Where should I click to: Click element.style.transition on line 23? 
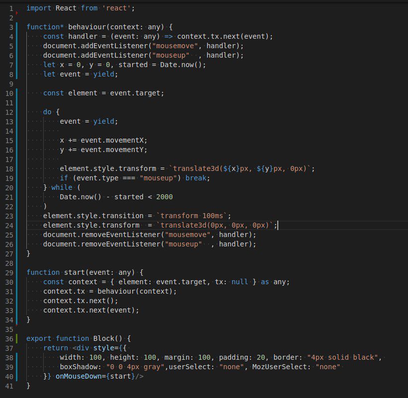[93, 216]
